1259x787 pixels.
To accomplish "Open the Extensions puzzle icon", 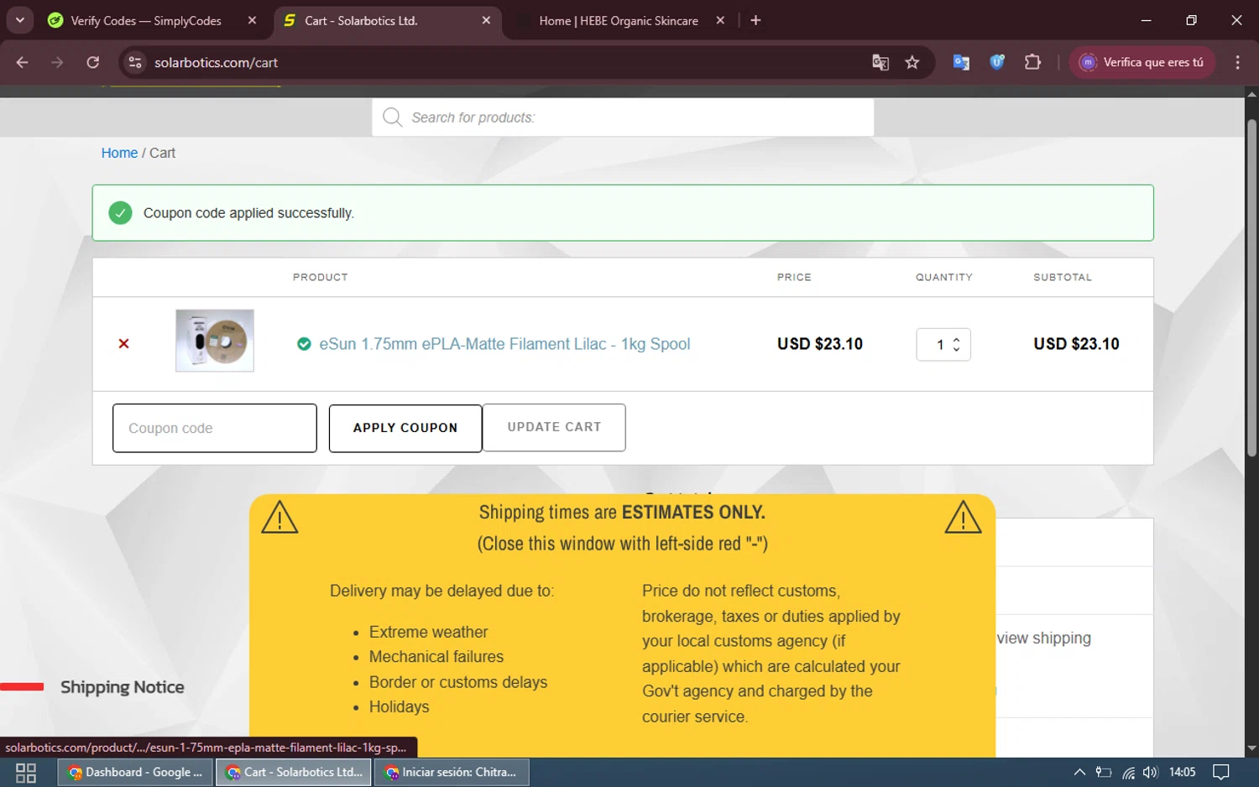I will (x=1032, y=62).
